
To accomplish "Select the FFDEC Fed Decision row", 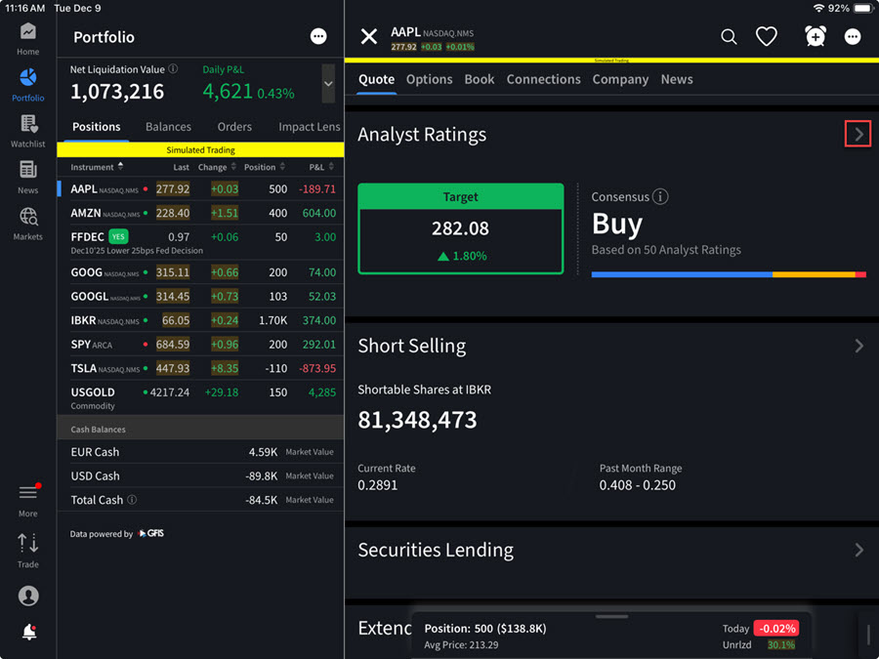I will 200,242.
